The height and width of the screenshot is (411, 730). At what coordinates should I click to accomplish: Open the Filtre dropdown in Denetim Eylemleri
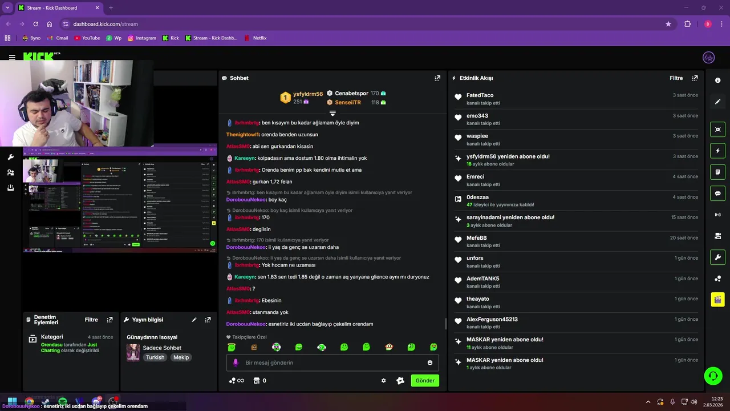coord(91,320)
